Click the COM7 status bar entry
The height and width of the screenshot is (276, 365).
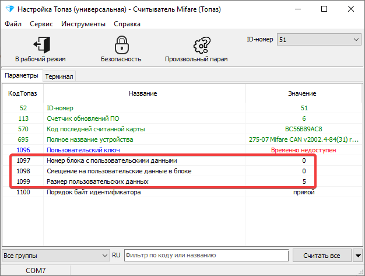click(36, 270)
